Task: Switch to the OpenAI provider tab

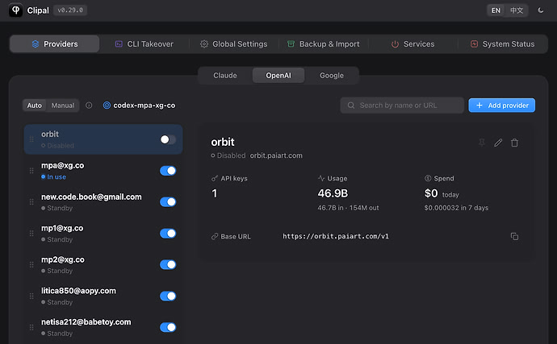Action: tap(278, 76)
